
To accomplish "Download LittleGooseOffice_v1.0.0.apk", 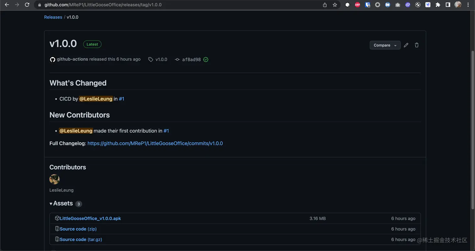I will [x=90, y=218].
